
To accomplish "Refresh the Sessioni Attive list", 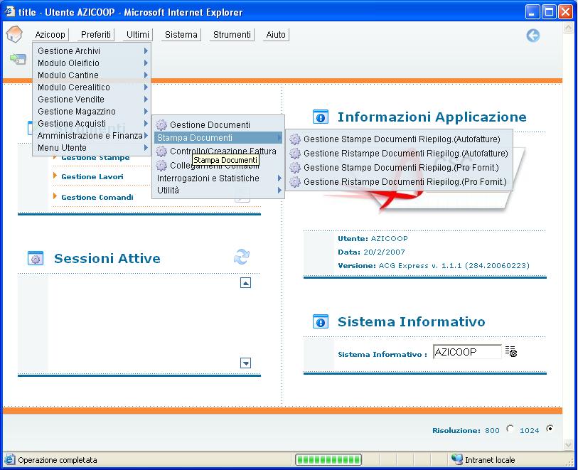I will (242, 257).
